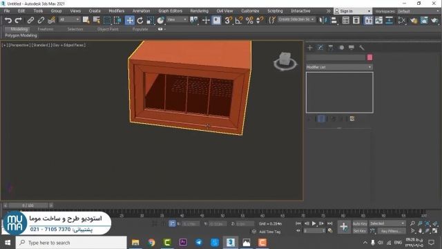Toggle the Ribbon display icon

[x=368, y=20]
